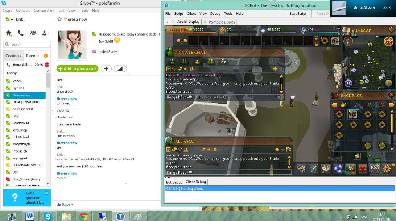Close the Skype question help banner
The width and height of the screenshot is (396, 221).
click(x=46, y=193)
